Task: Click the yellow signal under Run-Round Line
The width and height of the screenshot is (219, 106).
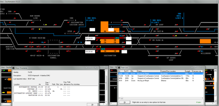Action: click(46, 25)
